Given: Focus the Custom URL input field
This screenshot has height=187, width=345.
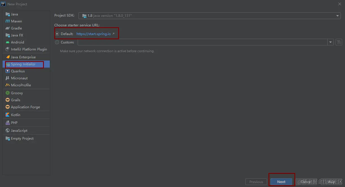Looking at the screenshot, I should tap(203, 42).
